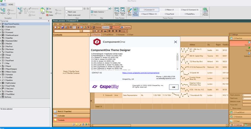Toggle the Underline button in preview toolbar
The width and height of the screenshot is (251, 129).
[x=102, y=31]
